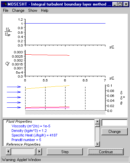The image size is (130, 163).
Task: Open the Show menu
Action: [33, 10]
